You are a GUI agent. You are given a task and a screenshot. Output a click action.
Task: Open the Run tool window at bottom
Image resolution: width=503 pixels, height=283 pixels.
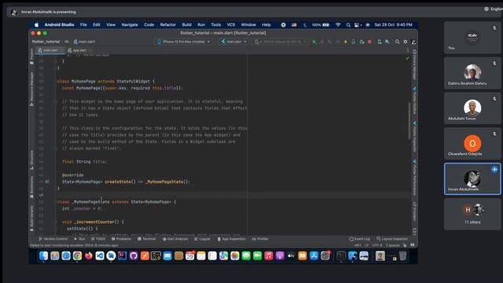tap(80, 239)
